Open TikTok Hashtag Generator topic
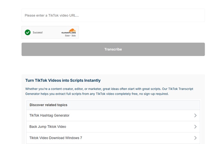This screenshot has width=223, height=144. pyautogui.click(x=113, y=115)
